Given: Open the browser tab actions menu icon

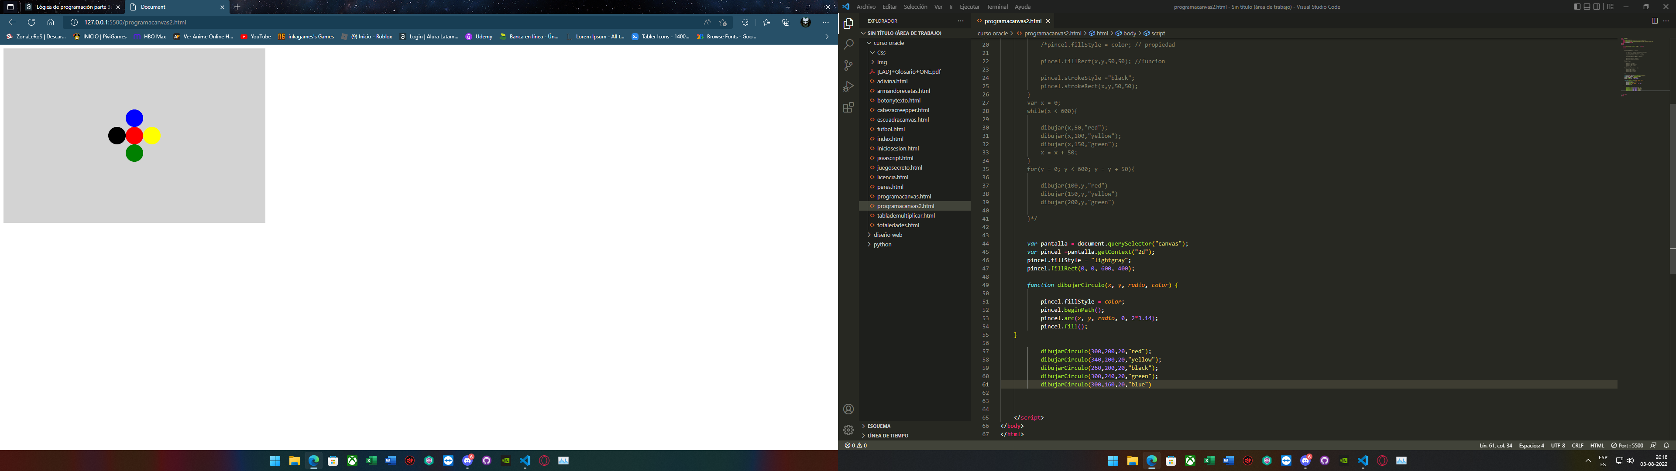Looking at the screenshot, I should tap(10, 7).
